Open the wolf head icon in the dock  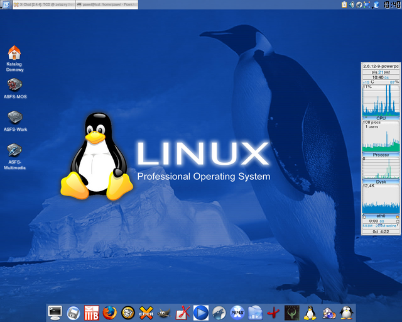point(219,313)
